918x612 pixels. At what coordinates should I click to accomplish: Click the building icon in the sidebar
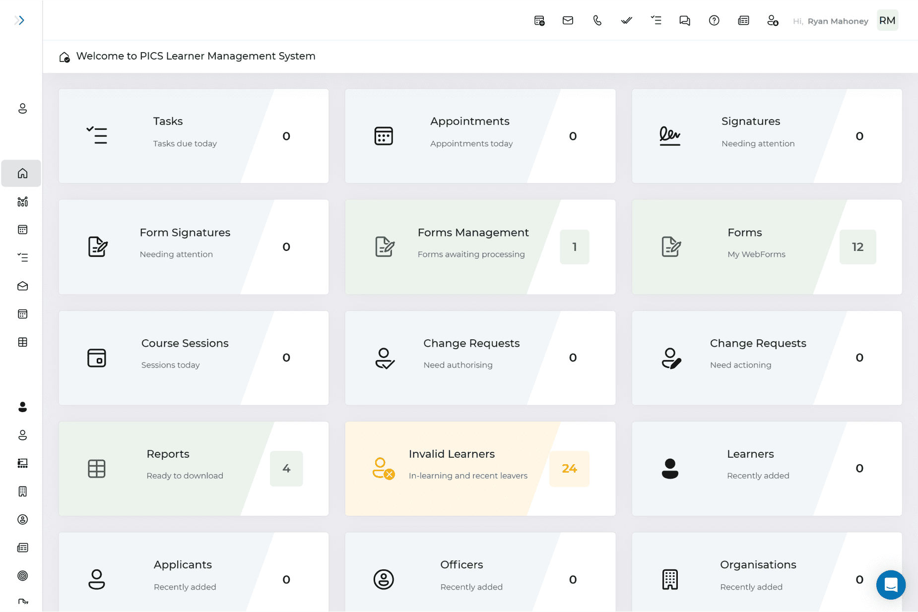pyautogui.click(x=22, y=491)
